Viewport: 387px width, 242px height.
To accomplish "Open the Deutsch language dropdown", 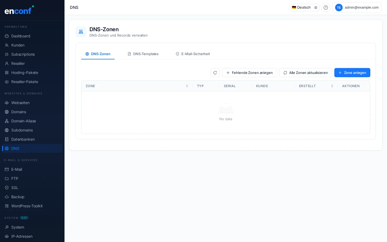I will 304,8.
